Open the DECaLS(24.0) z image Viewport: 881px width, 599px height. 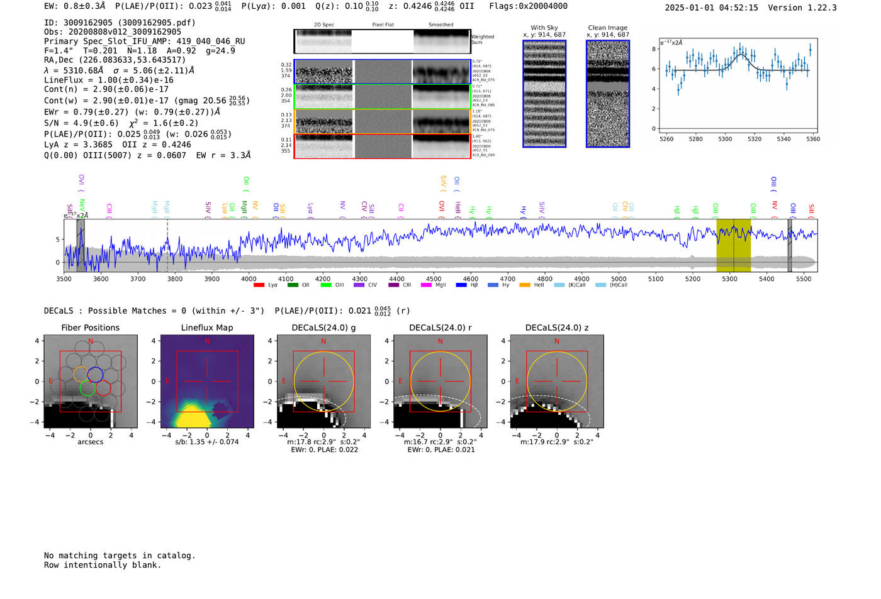click(x=556, y=382)
